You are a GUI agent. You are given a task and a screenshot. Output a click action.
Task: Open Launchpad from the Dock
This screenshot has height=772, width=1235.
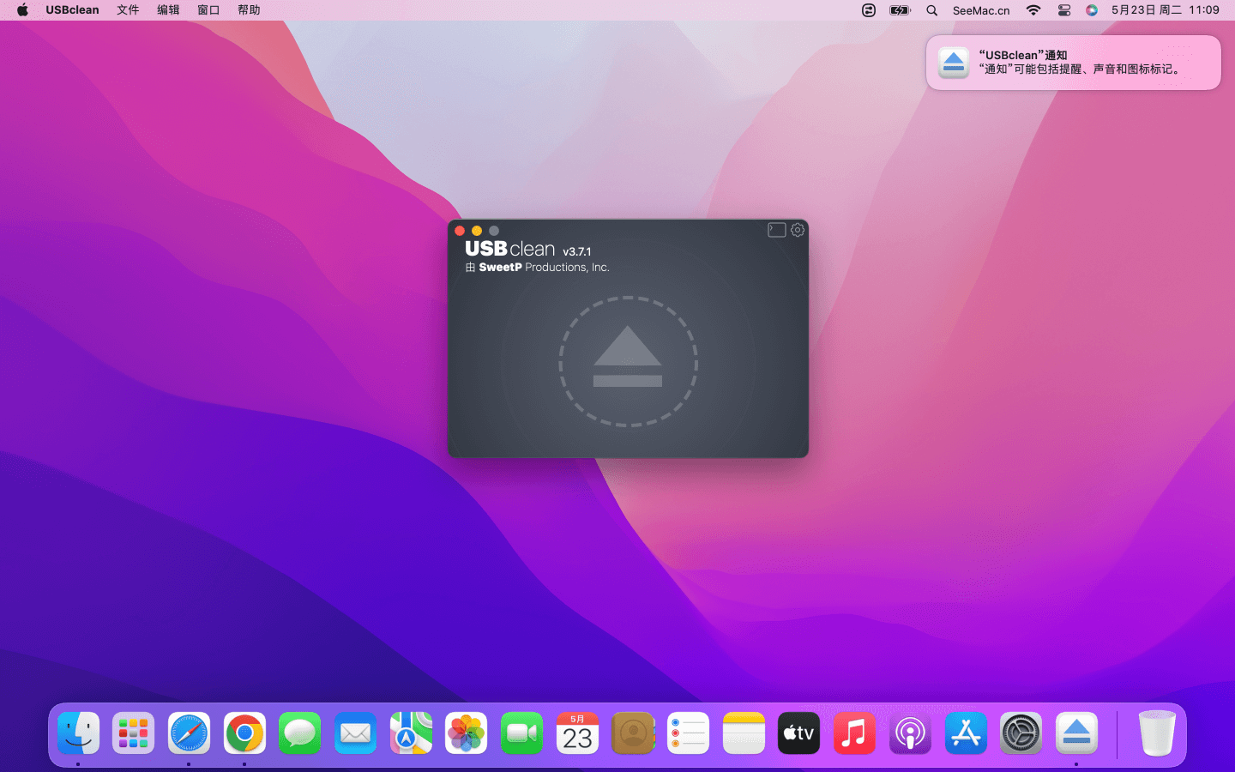coord(133,733)
